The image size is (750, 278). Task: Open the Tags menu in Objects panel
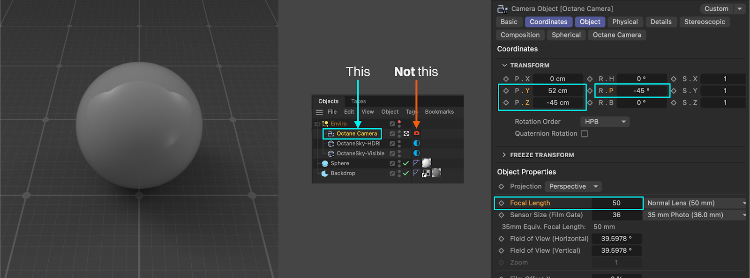[x=411, y=112]
